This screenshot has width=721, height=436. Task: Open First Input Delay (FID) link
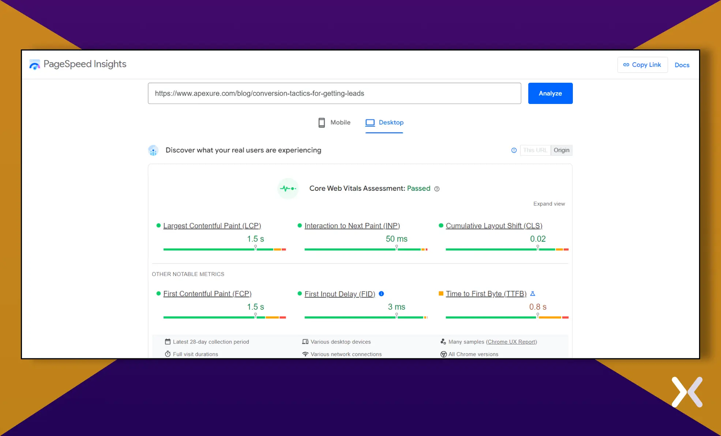[x=339, y=294]
